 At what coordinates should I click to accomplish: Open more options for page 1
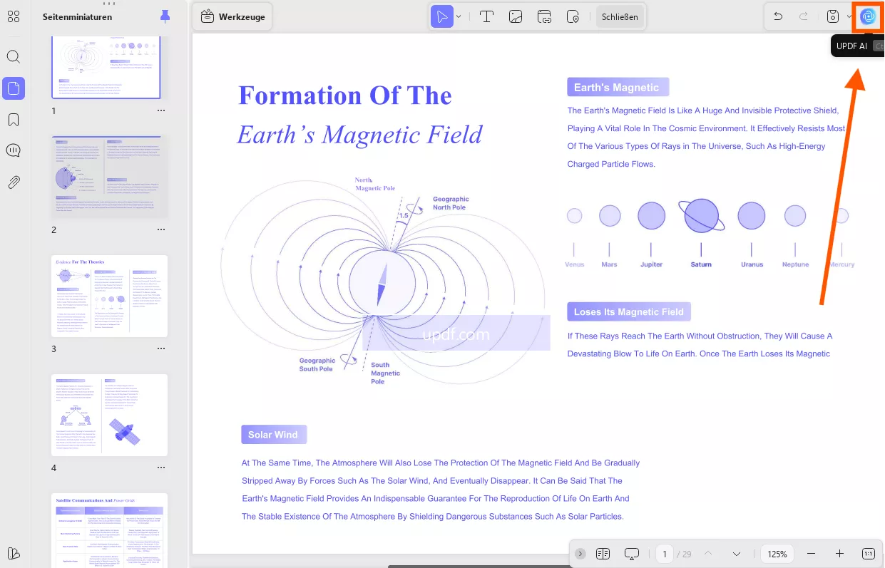coord(161,110)
